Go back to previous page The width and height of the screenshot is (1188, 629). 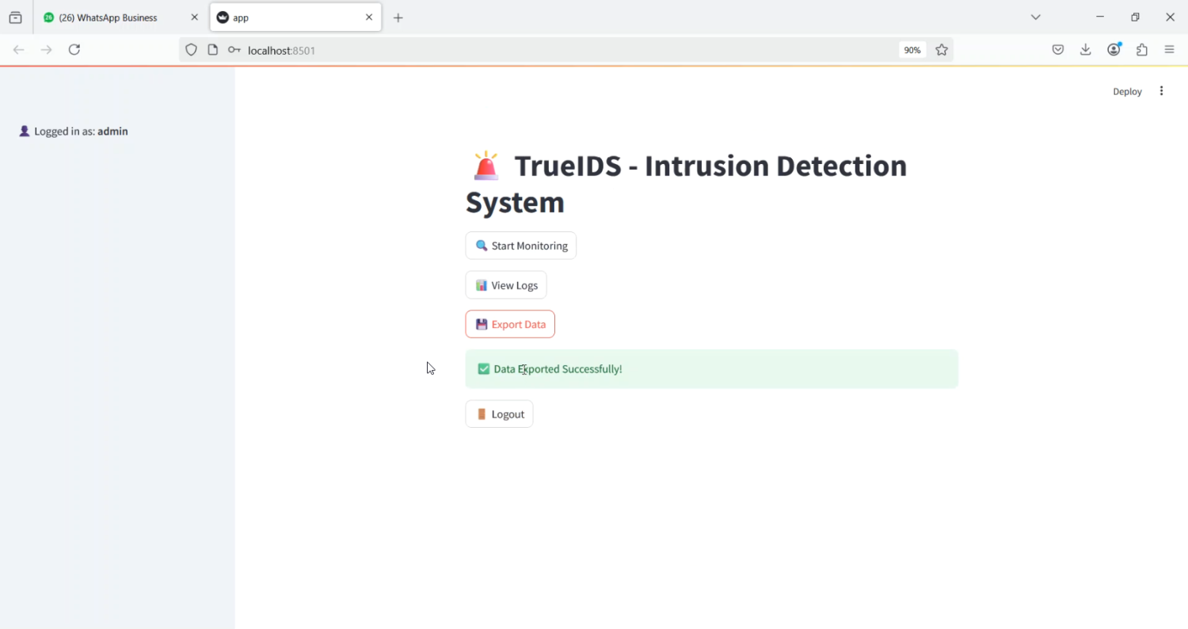click(x=19, y=50)
